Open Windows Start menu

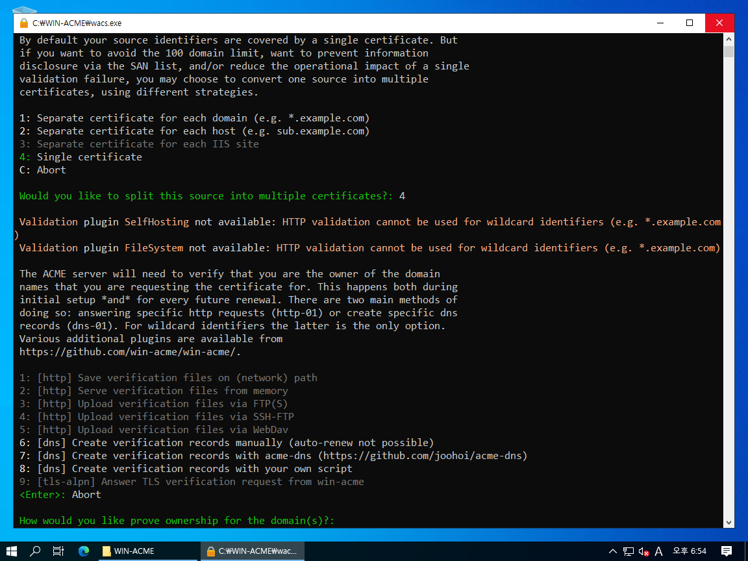[11, 551]
